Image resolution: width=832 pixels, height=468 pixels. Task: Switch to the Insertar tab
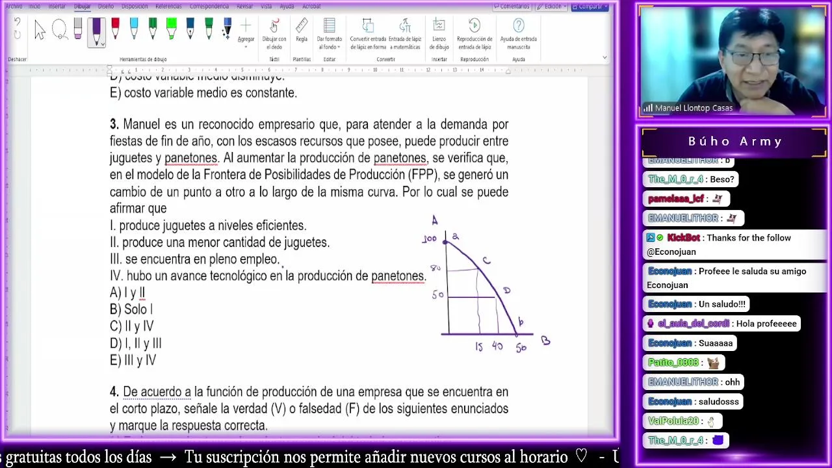pyautogui.click(x=57, y=6)
